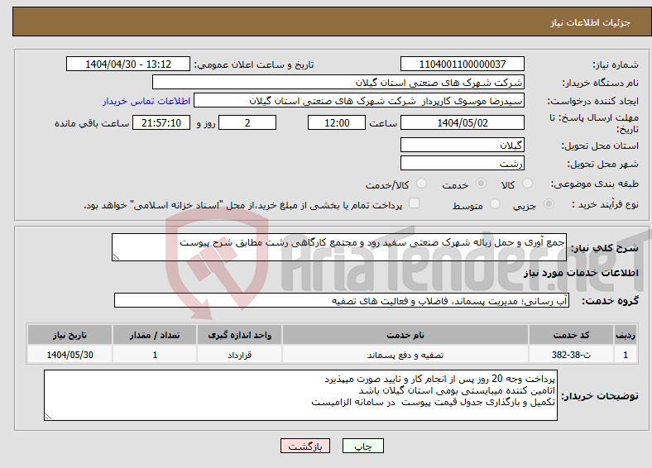Click the deadline time field 12:00
652x468 pixels.
[x=337, y=122]
